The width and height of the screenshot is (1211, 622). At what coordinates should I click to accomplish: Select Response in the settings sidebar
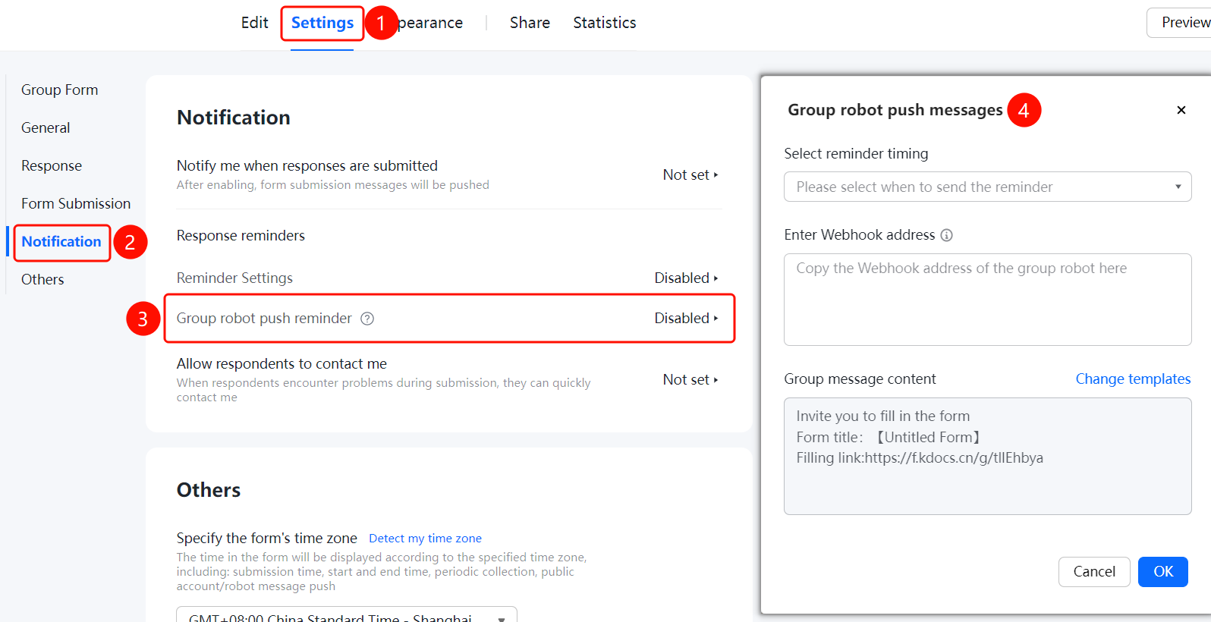point(52,165)
